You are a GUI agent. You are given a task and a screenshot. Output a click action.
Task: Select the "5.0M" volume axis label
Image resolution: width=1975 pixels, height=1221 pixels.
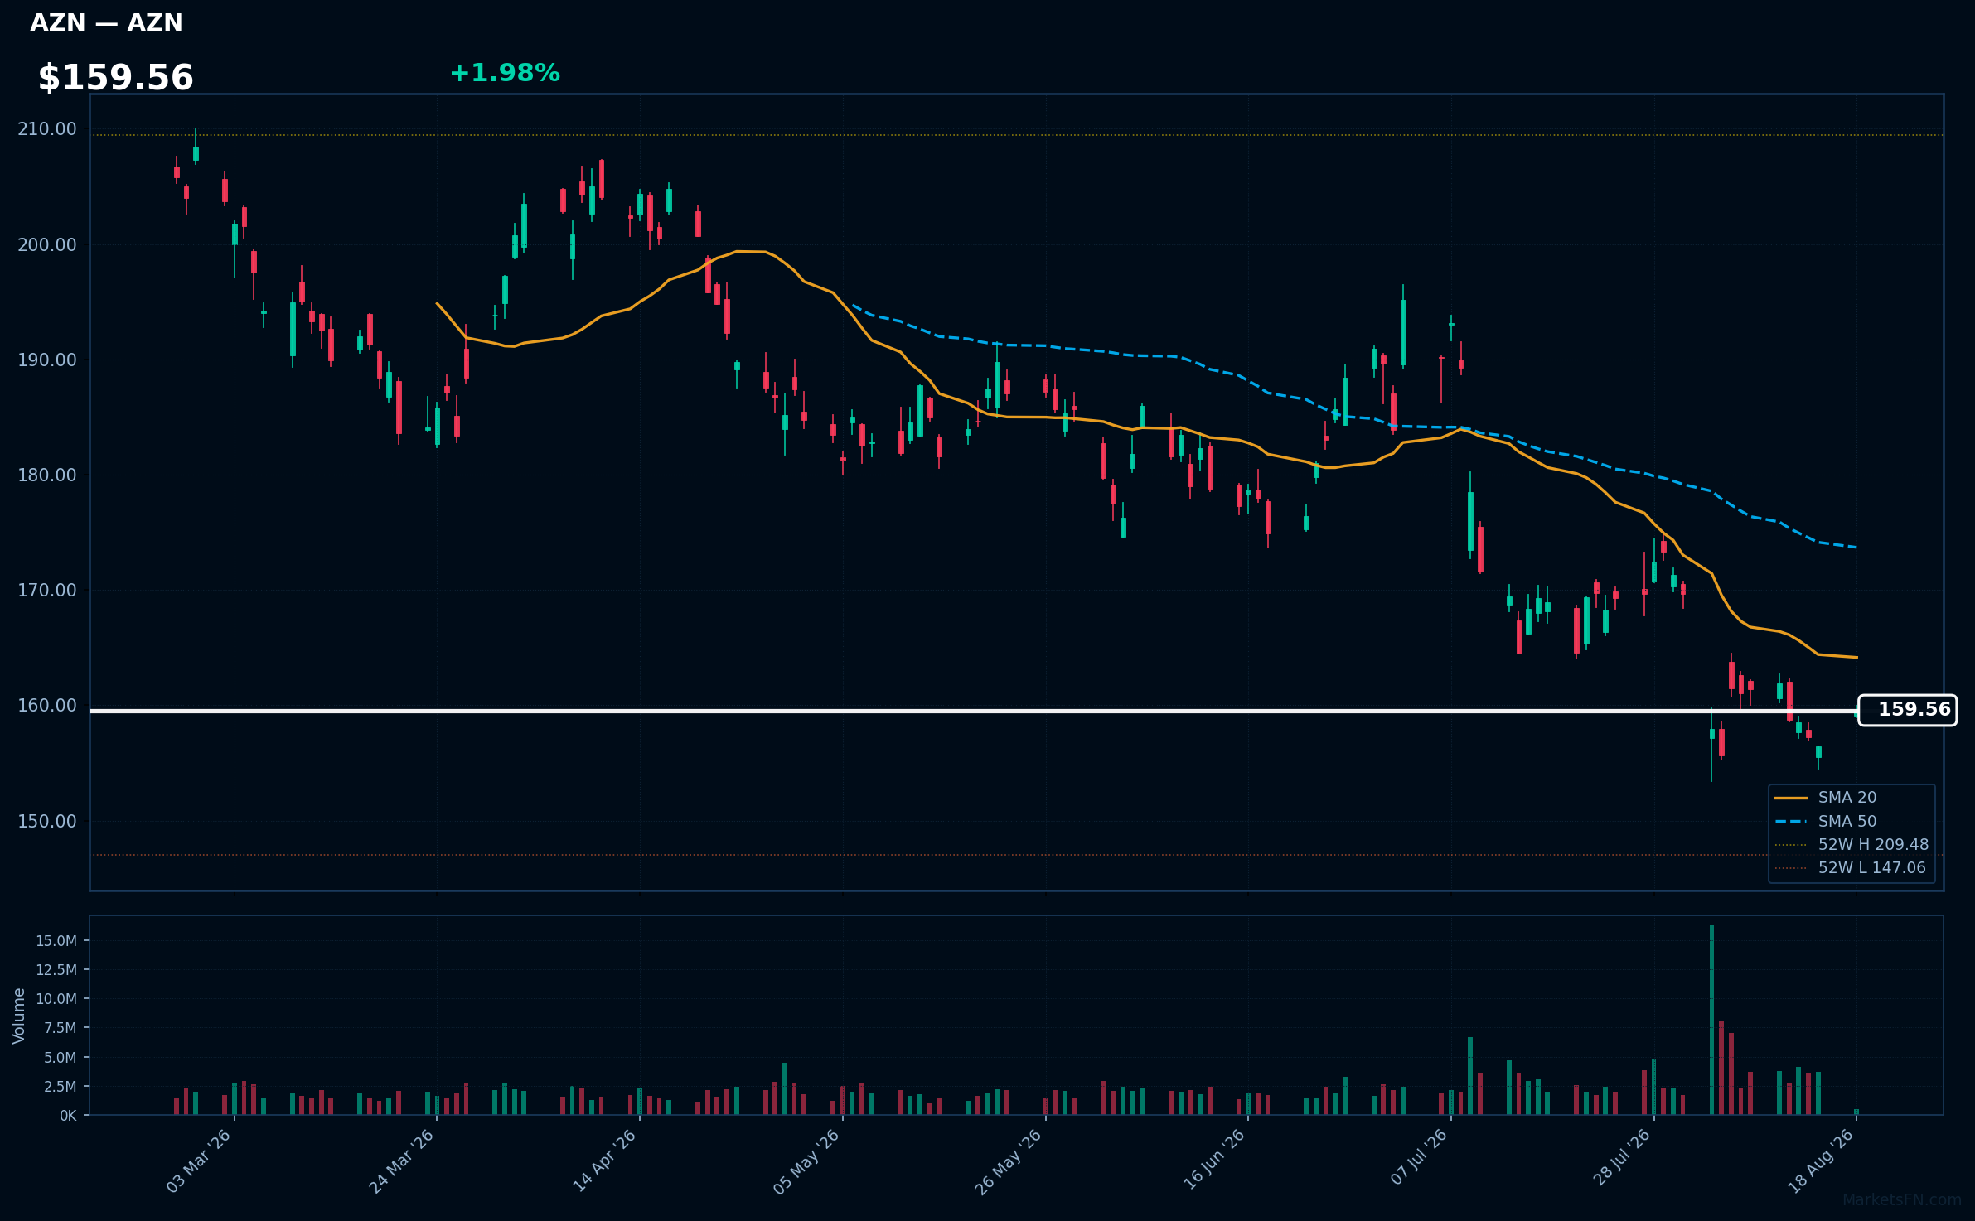point(61,1058)
